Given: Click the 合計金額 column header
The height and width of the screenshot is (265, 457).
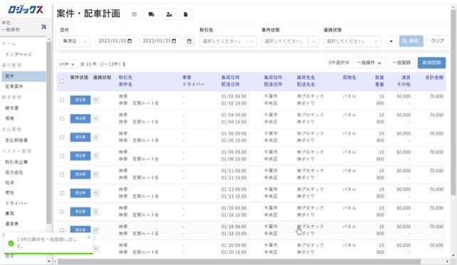Looking at the screenshot, I should tap(434, 78).
